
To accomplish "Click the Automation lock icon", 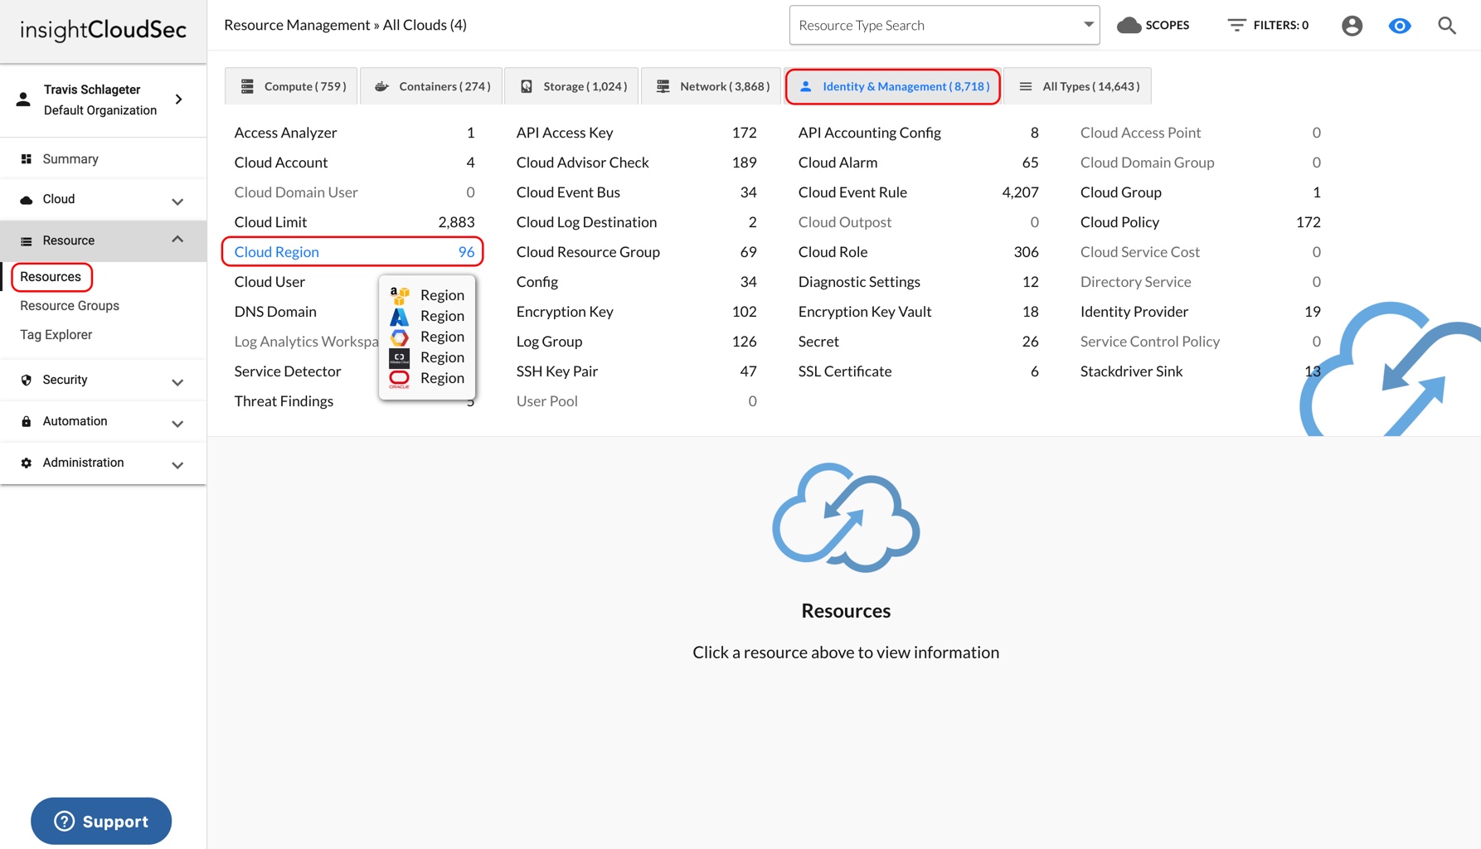I will (26, 421).
